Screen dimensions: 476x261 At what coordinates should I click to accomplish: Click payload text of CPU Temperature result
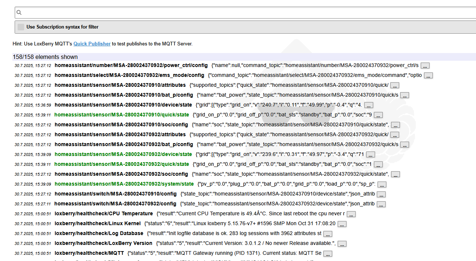click(x=251, y=213)
